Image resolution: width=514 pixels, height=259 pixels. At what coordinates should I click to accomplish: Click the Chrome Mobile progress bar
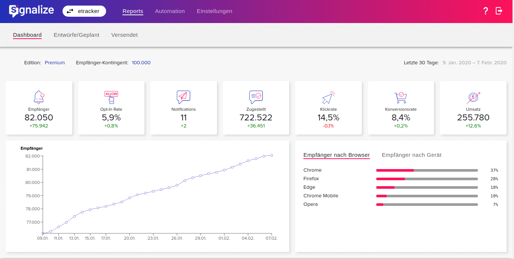(x=427, y=196)
